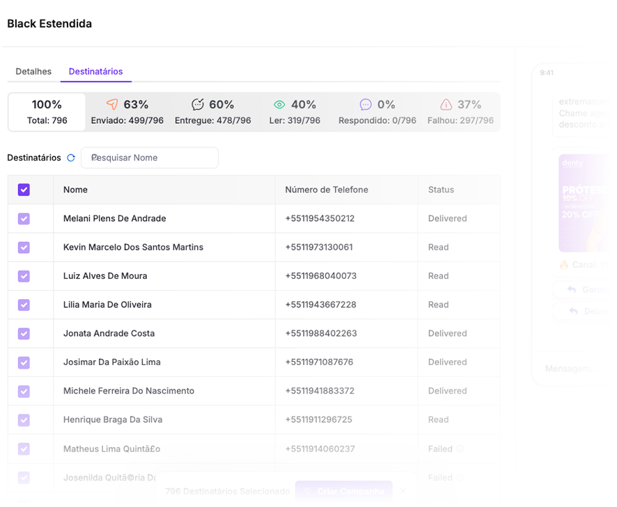617x507 pixels.
Task: Switch to the Detalhes tab
Action: click(x=33, y=72)
